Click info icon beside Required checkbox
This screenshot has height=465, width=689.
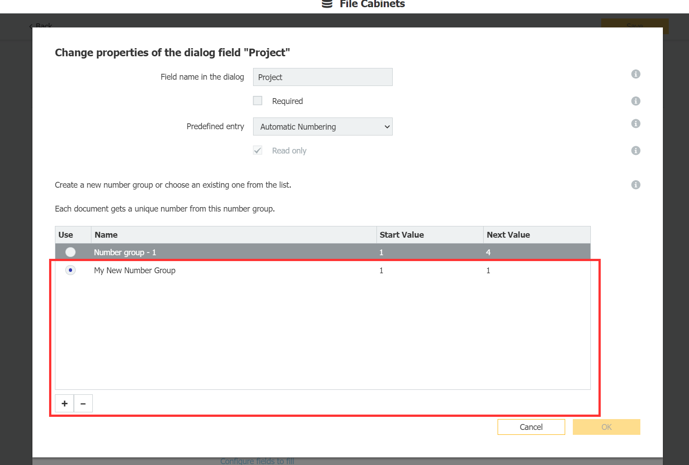pos(635,101)
